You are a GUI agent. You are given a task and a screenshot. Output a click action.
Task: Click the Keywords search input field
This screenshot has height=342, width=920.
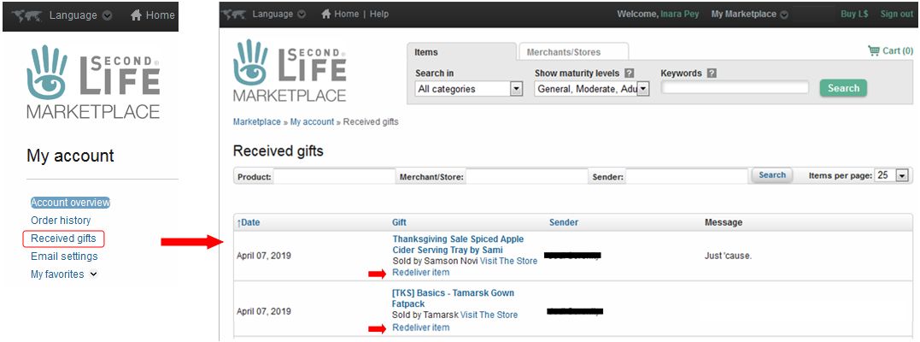(x=735, y=88)
